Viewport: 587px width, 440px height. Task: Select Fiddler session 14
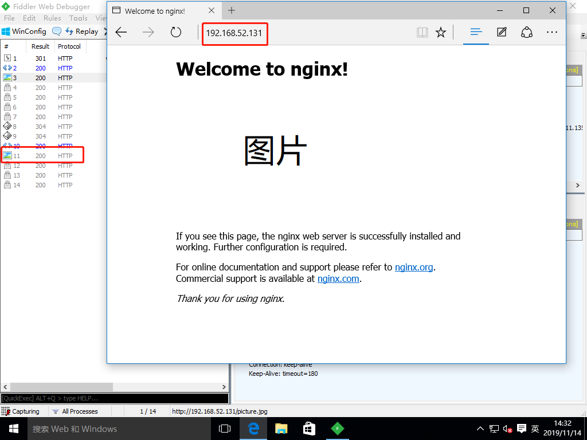pos(53,185)
